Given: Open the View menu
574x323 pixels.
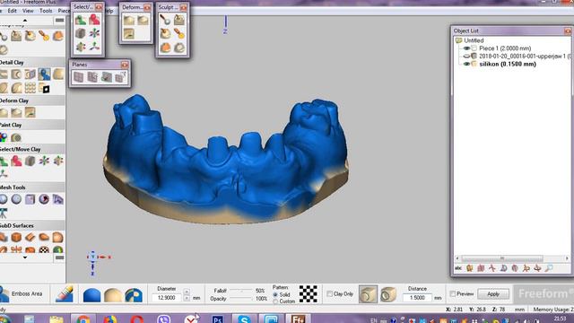Looking at the screenshot, I should pos(28,11).
